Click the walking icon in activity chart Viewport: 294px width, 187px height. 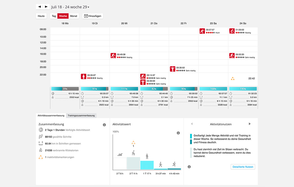pyautogui.click(x=161, y=165)
